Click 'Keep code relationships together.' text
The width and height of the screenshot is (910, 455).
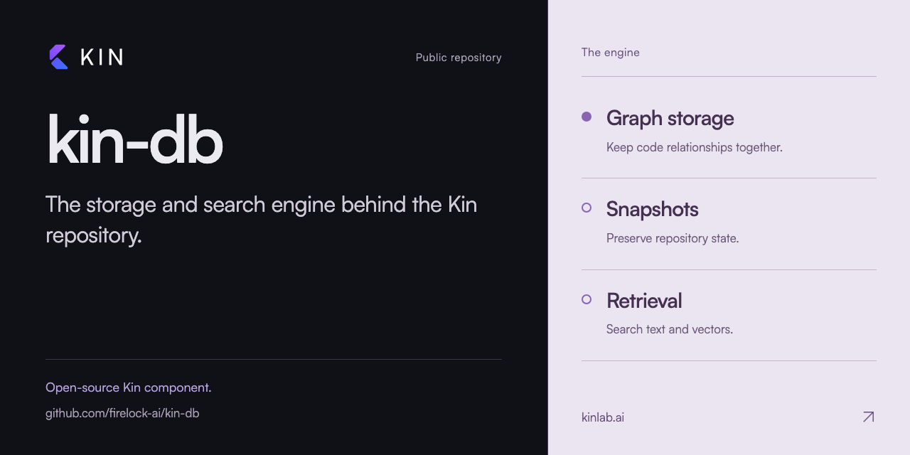click(x=695, y=148)
